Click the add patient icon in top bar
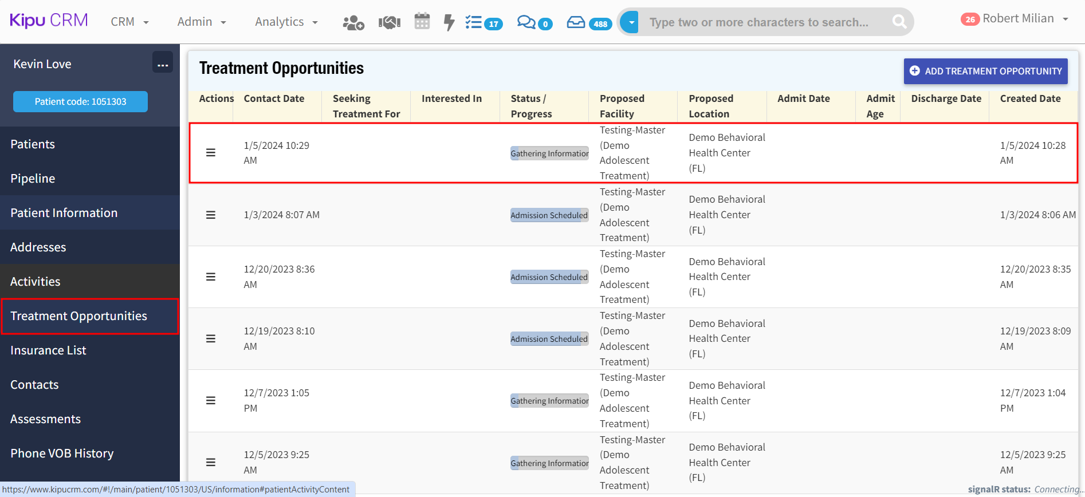The width and height of the screenshot is (1085, 497). [x=353, y=22]
